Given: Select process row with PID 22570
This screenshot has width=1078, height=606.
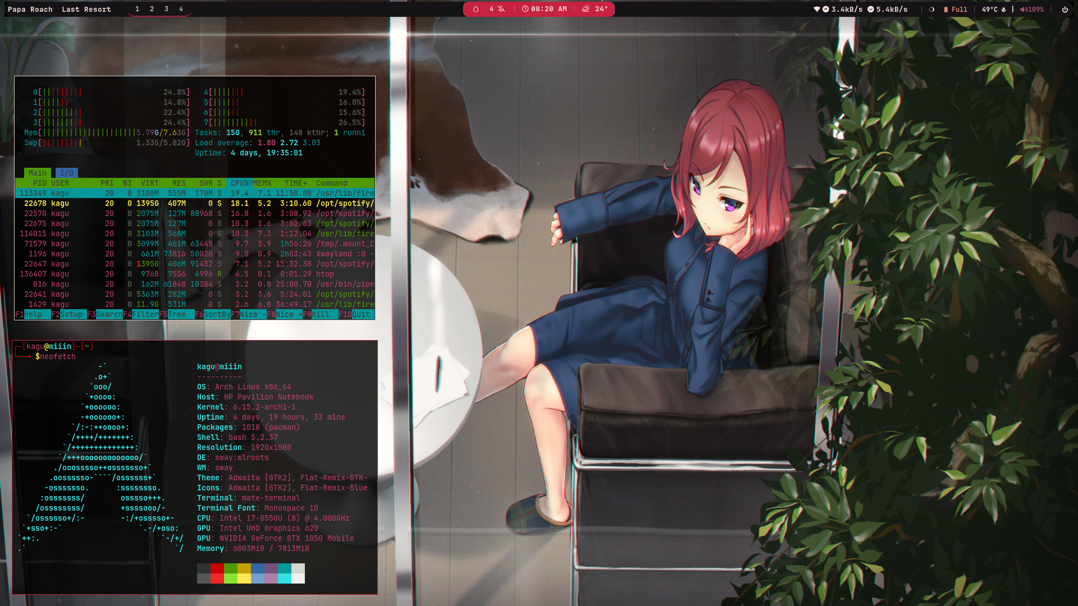Looking at the screenshot, I should [x=195, y=213].
